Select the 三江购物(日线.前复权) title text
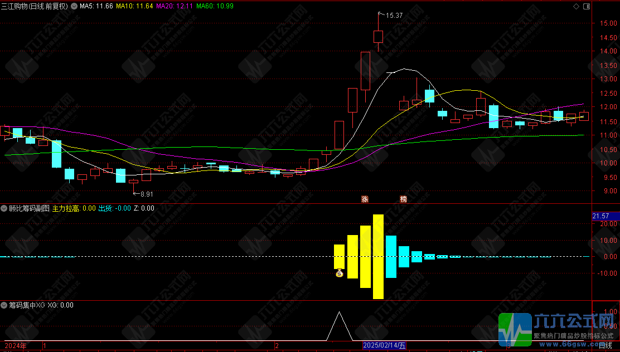 coord(35,6)
